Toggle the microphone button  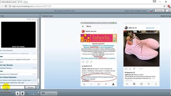17,93
